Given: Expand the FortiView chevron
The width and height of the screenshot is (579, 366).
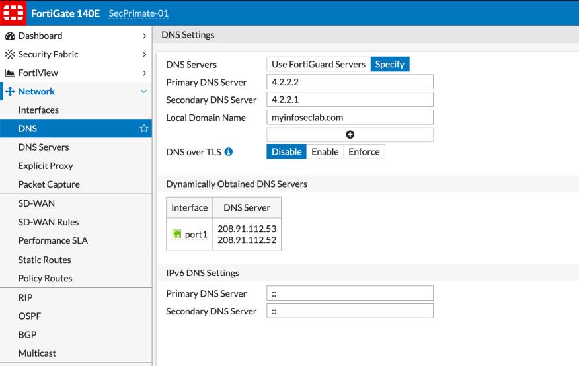Looking at the screenshot, I should (x=144, y=73).
